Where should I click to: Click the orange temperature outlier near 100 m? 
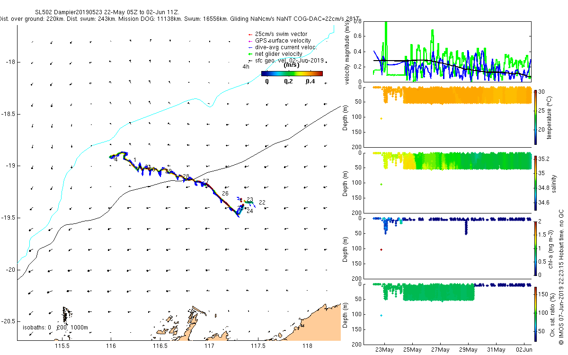pyautogui.click(x=381, y=118)
